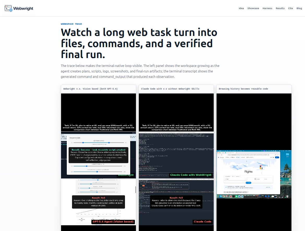Click the red 'Claude Code' label
This screenshot has width=305, height=231.
click(x=202, y=222)
